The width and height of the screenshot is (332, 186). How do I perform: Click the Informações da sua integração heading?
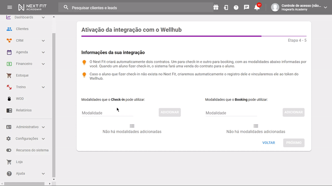(113, 52)
